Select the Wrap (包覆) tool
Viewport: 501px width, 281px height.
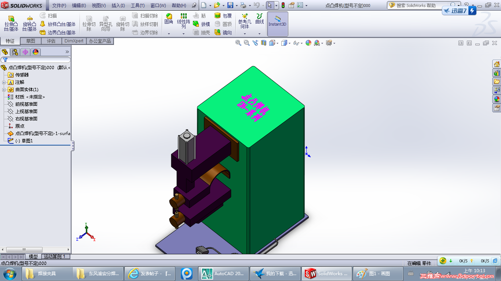[223, 16]
